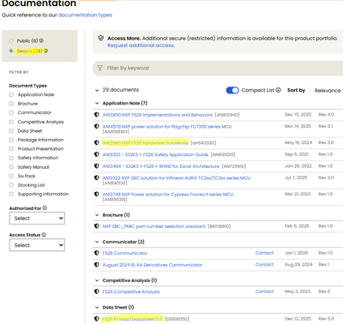343x324 pixels.
Task: Collapse the Communicator (2) section
Action: click(x=97, y=242)
